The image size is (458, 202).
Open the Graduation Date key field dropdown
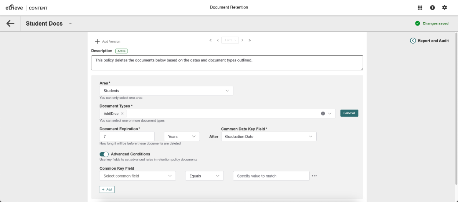click(x=269, y=136)
